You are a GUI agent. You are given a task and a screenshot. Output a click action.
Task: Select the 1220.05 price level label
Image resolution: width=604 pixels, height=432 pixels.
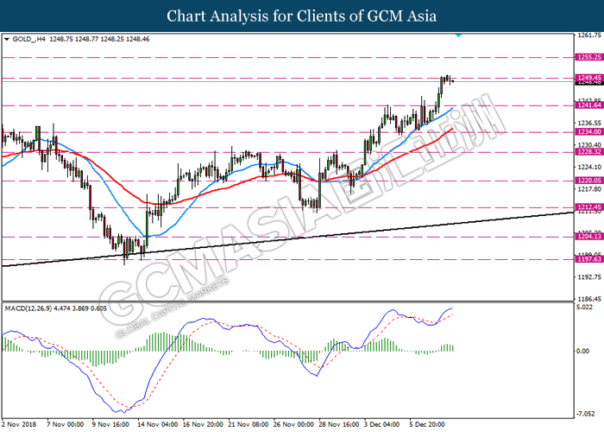click(x=589, y=181)
